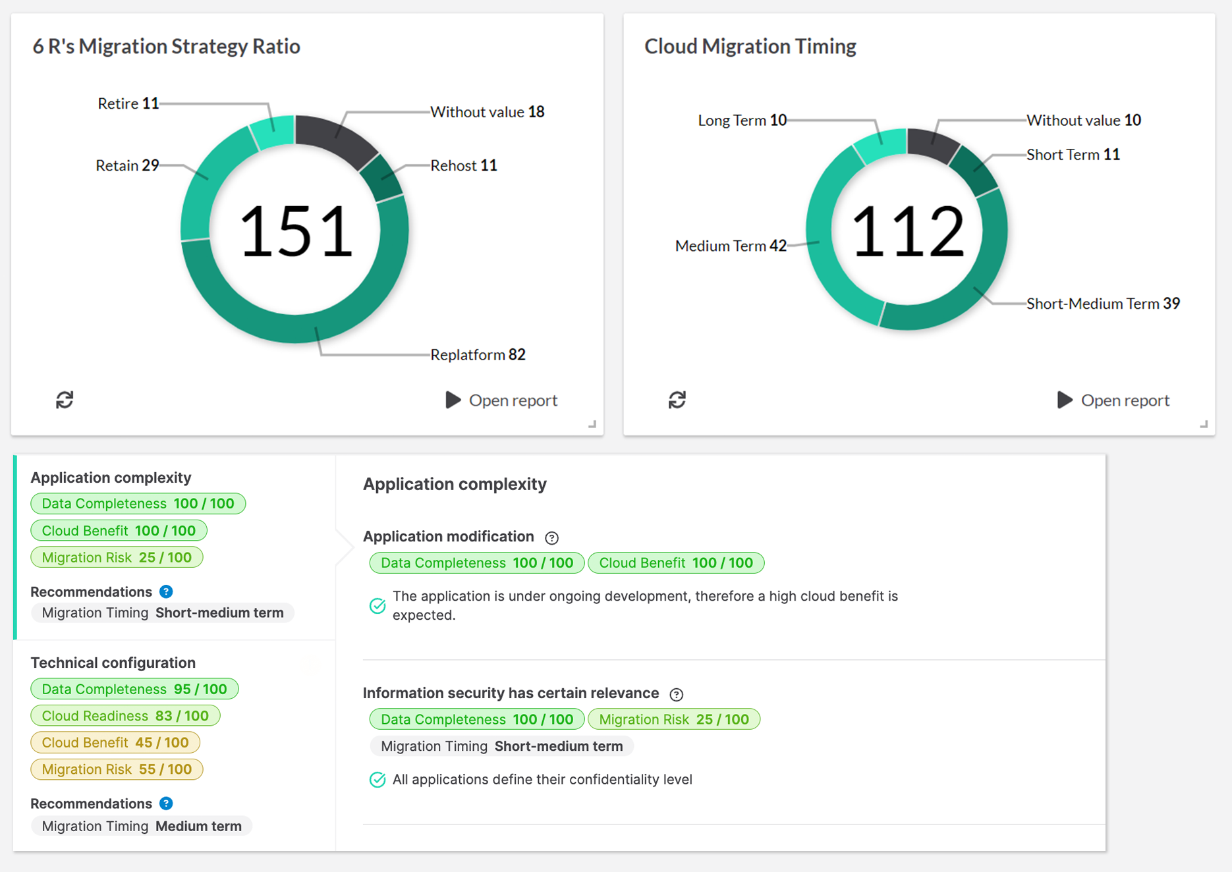Select the Without value 10 timing segment

tap(932, 144)
